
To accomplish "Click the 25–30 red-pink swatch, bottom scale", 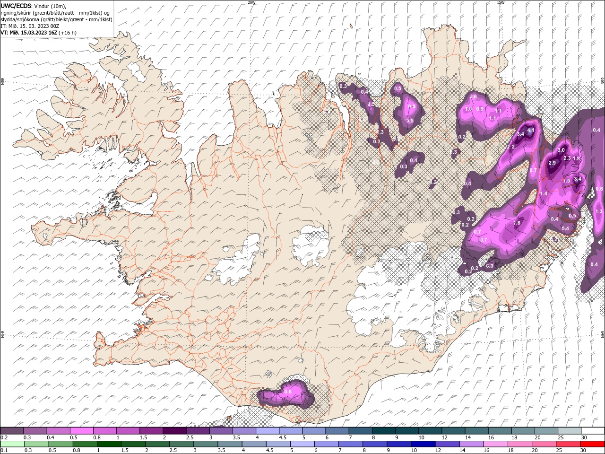I will (568, 444).
